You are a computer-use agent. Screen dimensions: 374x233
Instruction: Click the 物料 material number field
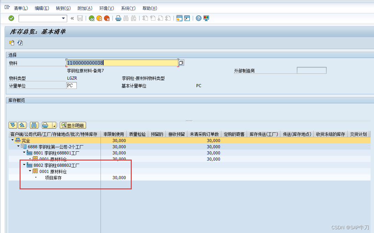click(x=122, y=63)
